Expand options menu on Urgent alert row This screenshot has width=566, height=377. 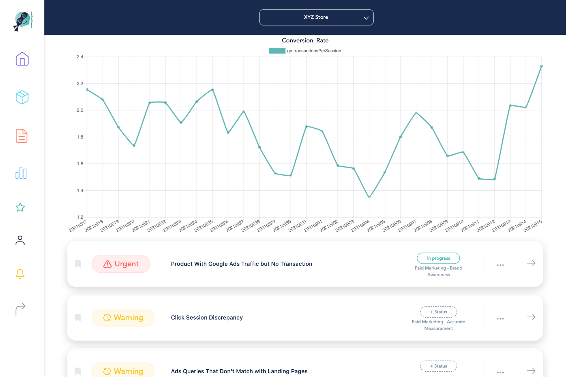pos(500,264)
